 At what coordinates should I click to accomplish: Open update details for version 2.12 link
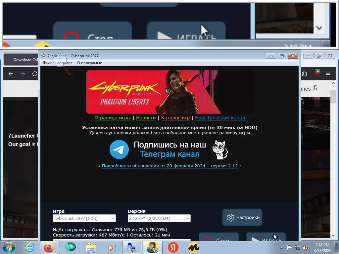coord(170,166)
